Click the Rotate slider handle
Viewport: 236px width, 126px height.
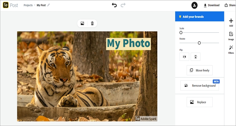199,43
